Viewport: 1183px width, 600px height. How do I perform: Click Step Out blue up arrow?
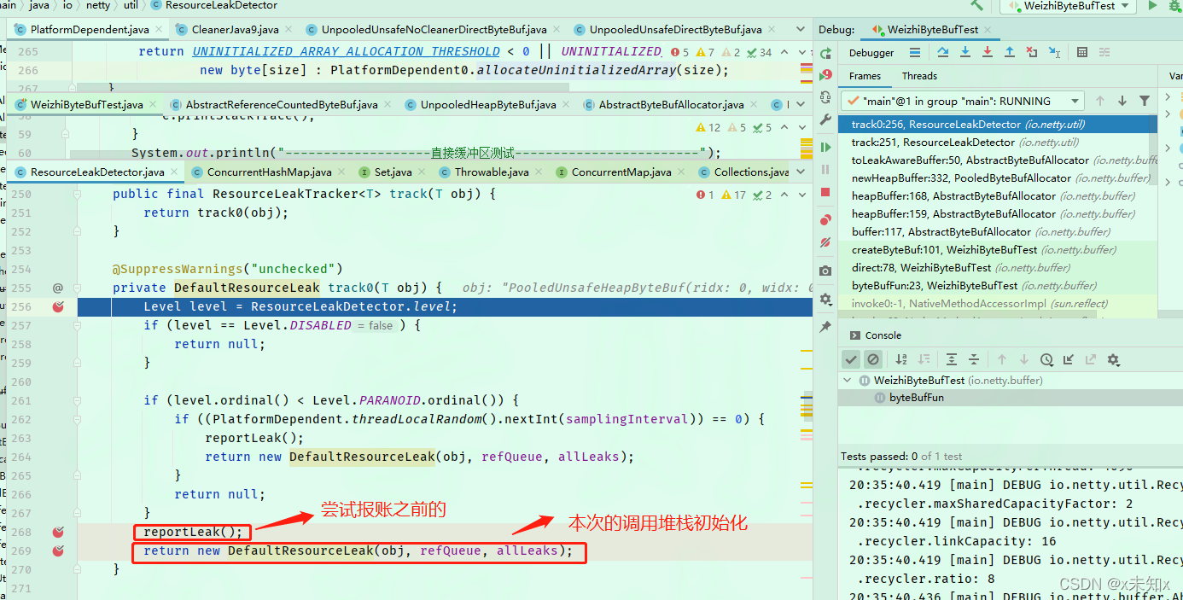1010,52
